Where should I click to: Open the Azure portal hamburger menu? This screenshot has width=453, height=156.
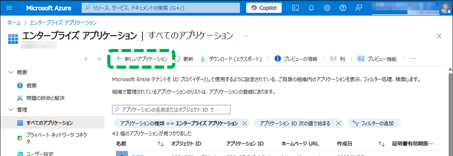(9, 8)
